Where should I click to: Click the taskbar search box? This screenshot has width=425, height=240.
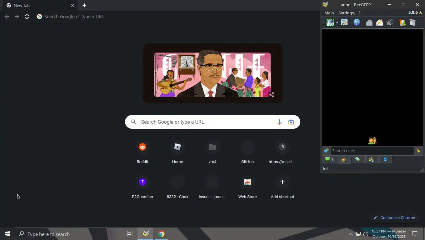tap(61, 234)
